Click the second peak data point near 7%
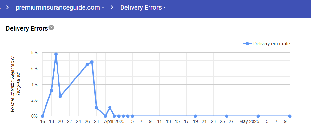 [x=92, y=62]
